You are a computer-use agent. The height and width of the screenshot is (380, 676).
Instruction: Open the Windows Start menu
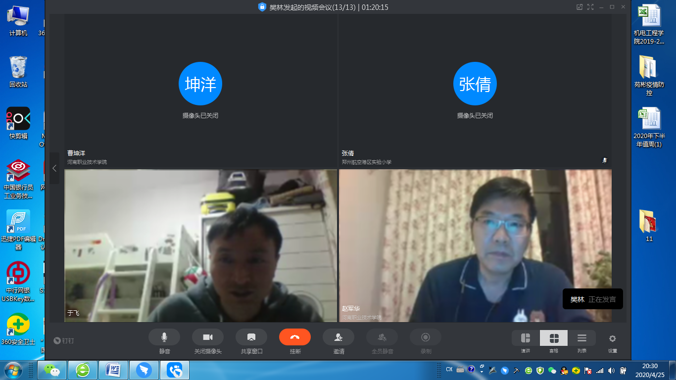13,370
